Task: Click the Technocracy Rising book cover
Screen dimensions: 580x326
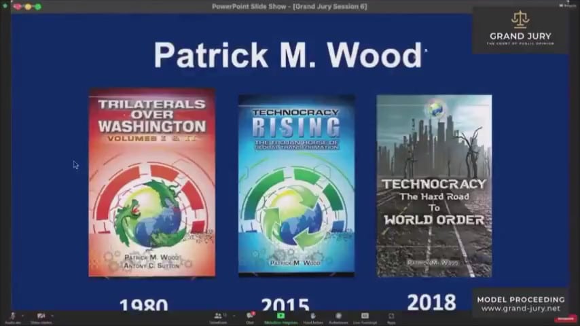Action: click(295, 185)
